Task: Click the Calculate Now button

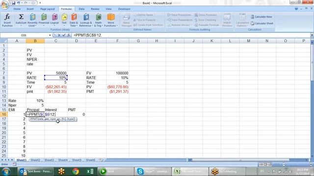Action: 262,17
